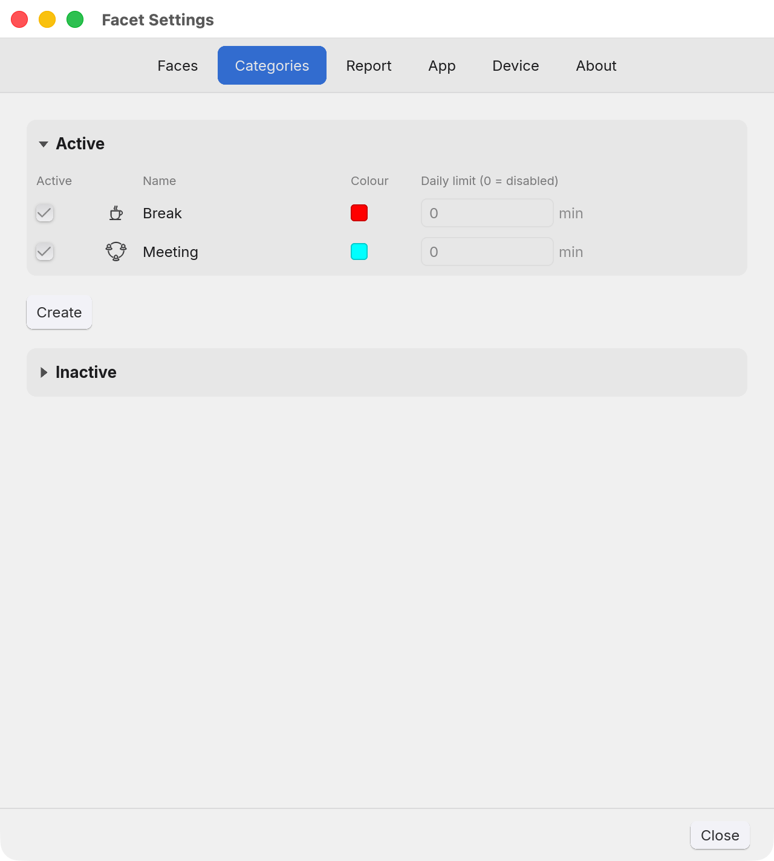Close the window with the red button
This screenshot has width=774, height=861.
click(19, 19)
